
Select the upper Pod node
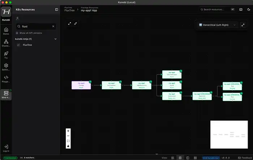coord(232,86)
